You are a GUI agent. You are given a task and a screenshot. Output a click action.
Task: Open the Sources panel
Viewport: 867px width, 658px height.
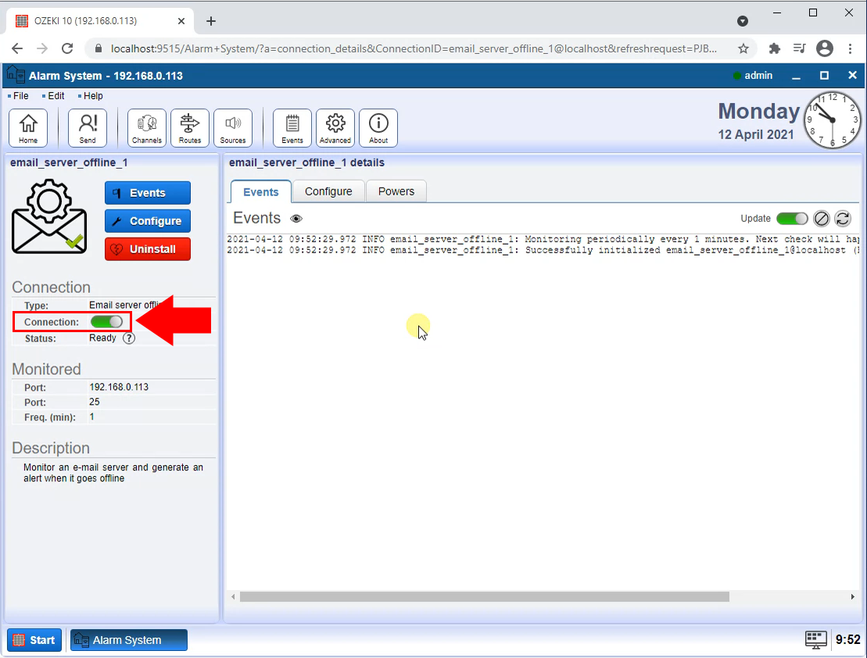[x=232, y=127]
